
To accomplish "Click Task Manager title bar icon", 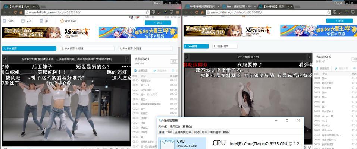I will coord(160,121).
